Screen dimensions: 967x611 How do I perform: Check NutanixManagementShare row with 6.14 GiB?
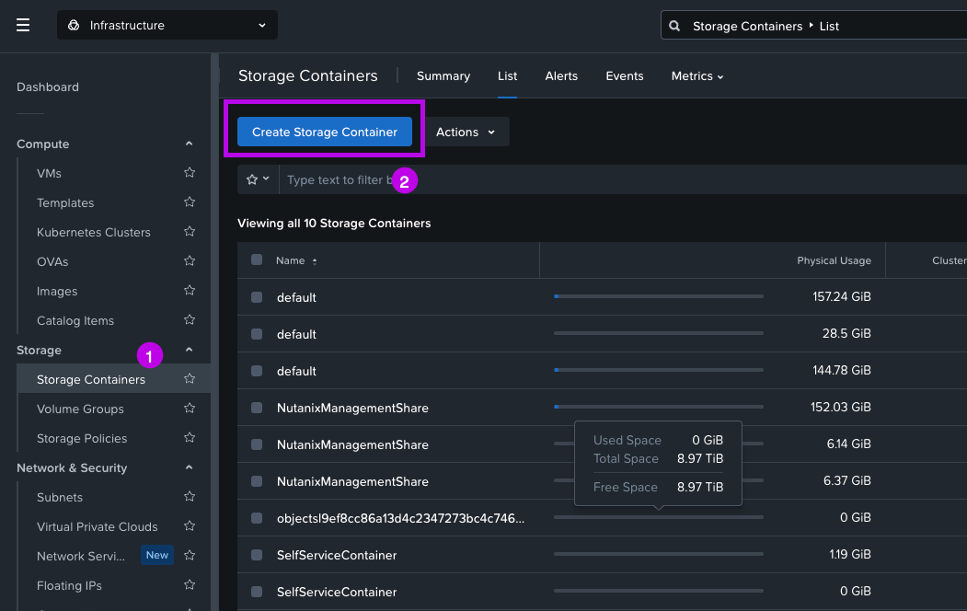point(257,444)
